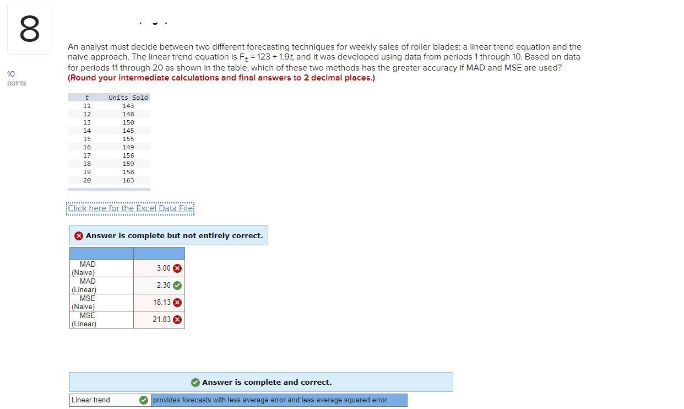Click period 11 in the t column
The height and width of the screenshot is (409, 684).
[87, 106]
